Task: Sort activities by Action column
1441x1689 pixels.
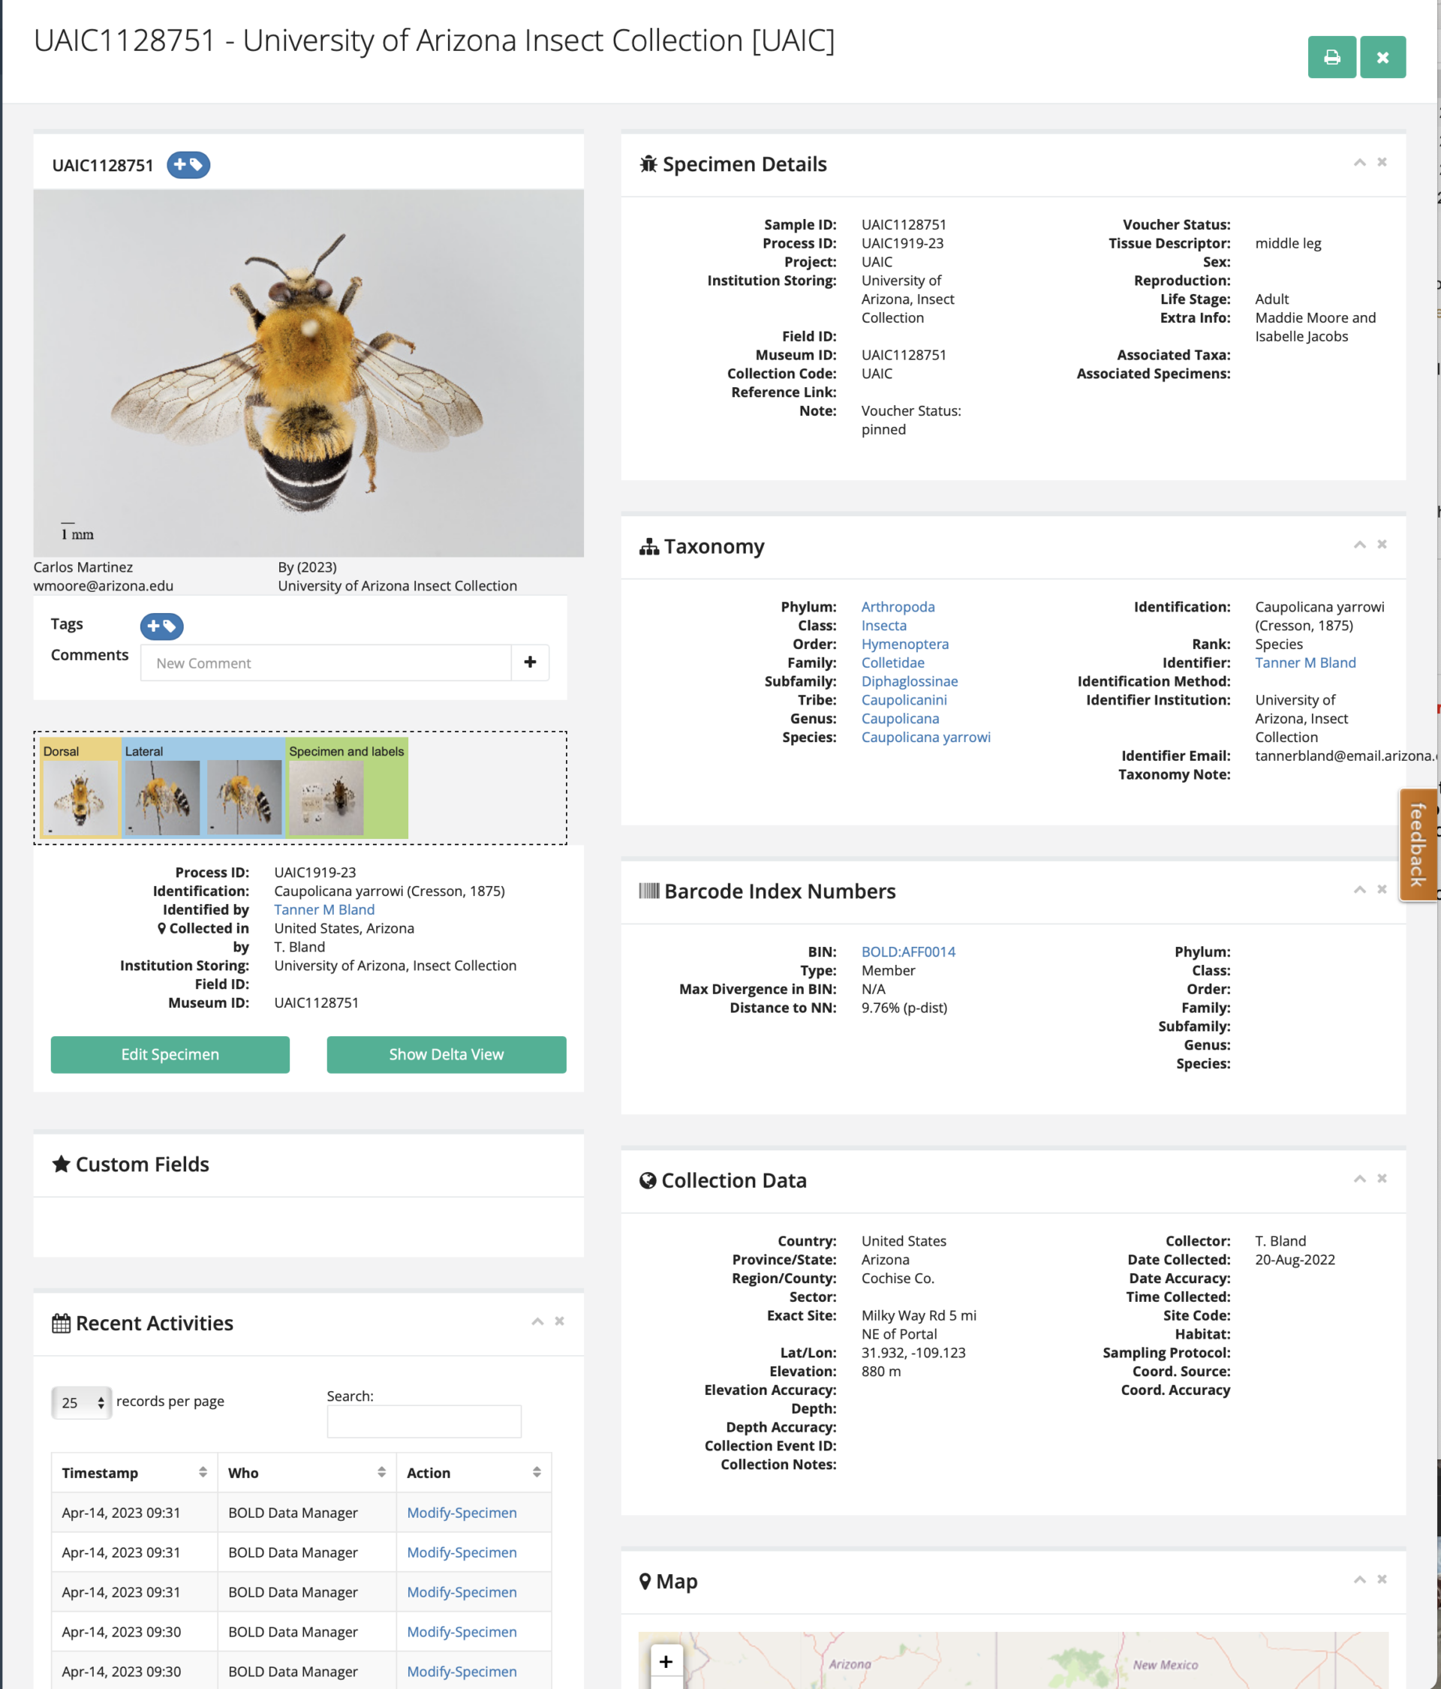Action: pos(474,1472)
